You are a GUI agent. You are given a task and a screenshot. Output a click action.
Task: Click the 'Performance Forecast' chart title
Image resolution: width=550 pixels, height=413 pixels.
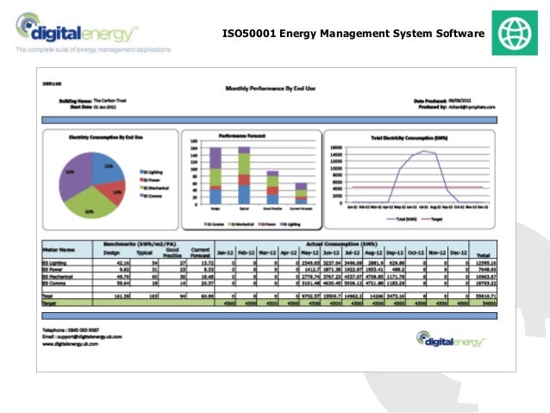(x=242, y=135)
